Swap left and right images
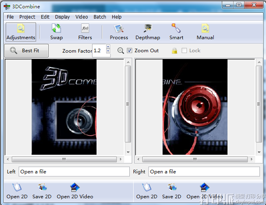 [56, 32]
